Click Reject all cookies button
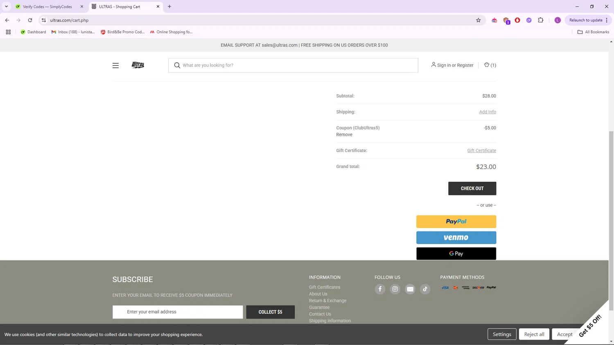The image size is (614, 345). [x=534, y=334]
